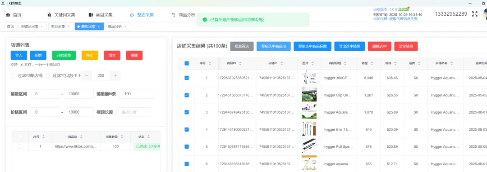Close the 类目采集 tab
487x172 pixels.
[x=69, y=27]
